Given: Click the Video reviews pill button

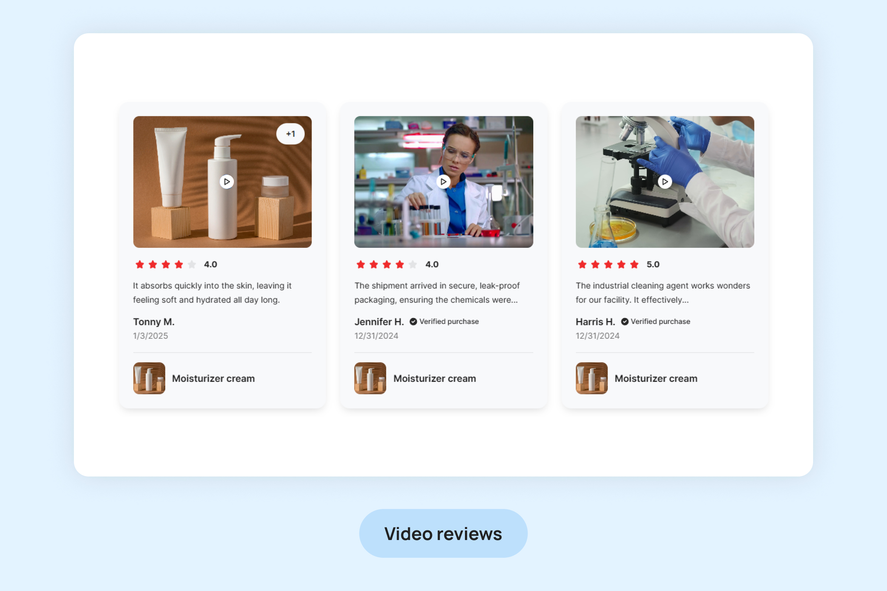Looking at the screenshot, I should pos(443,533).
